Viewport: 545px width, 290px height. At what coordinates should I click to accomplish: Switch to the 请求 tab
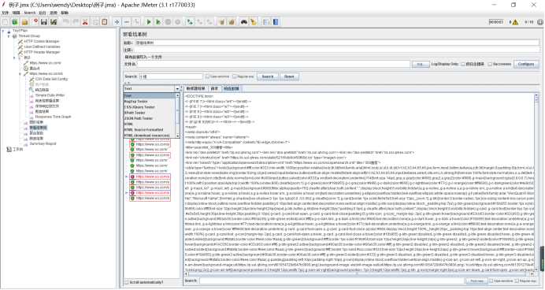[x=214, y=89]
